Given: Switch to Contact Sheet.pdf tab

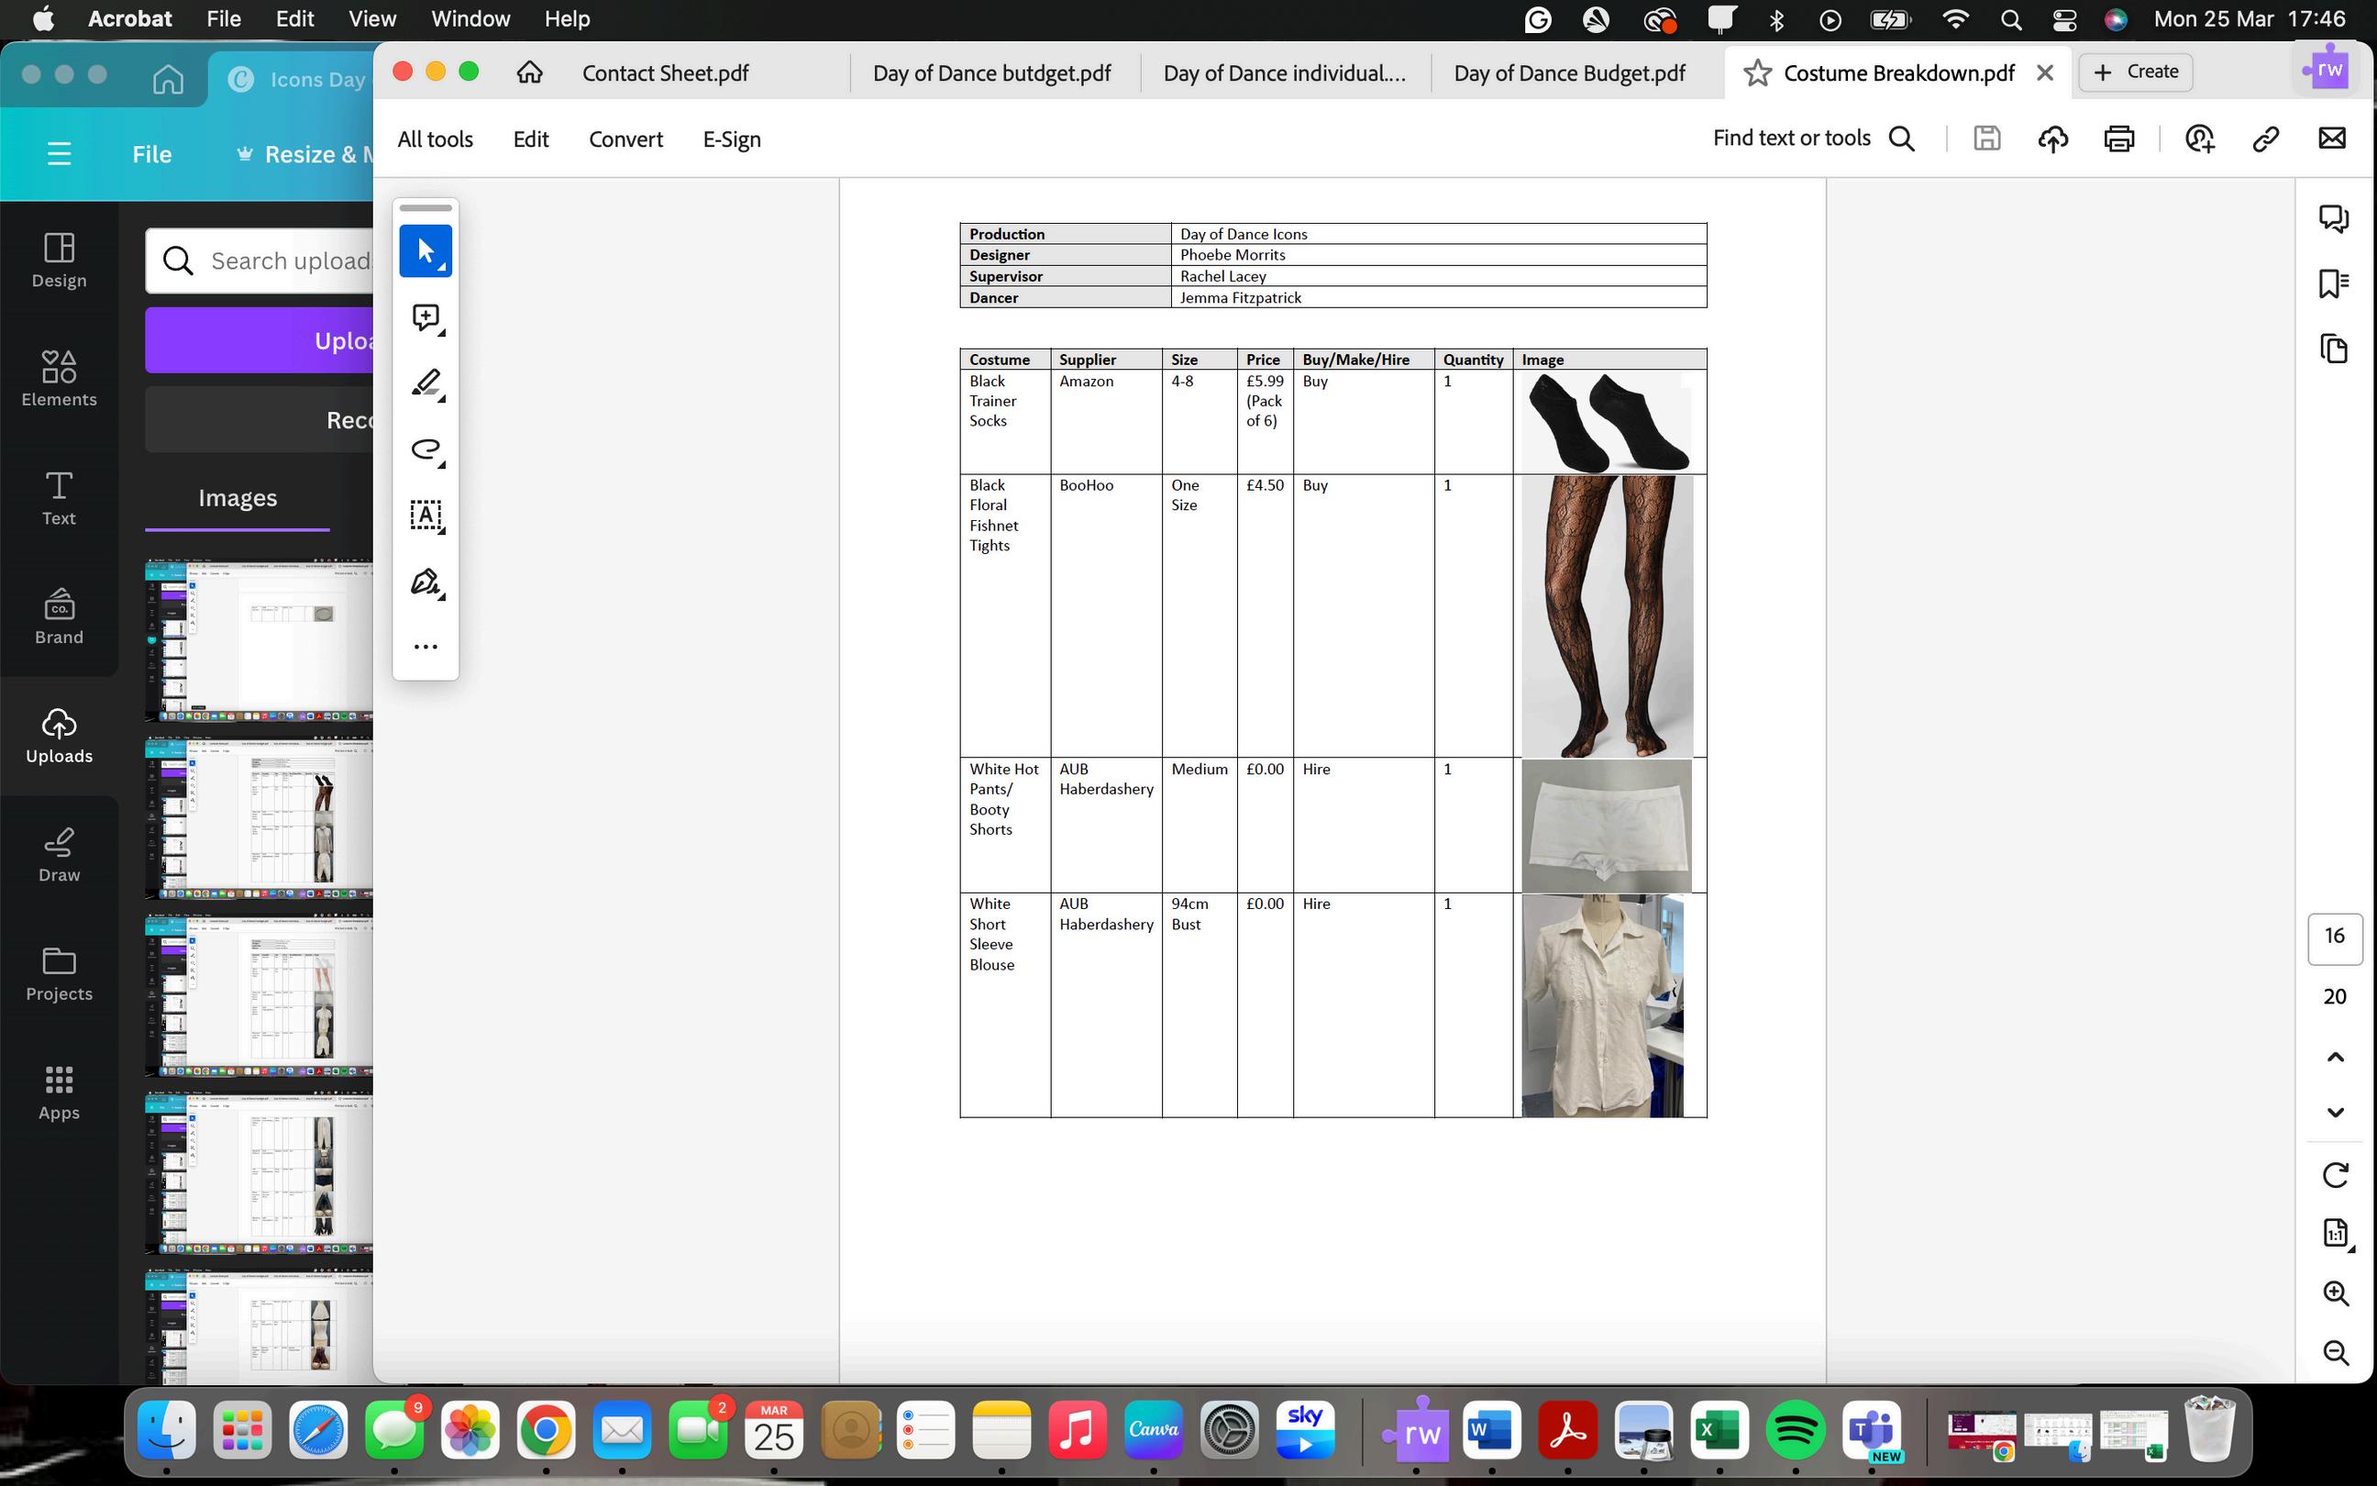Looking at the screenshot, I should pyautogui.click(x=665, y=72).
